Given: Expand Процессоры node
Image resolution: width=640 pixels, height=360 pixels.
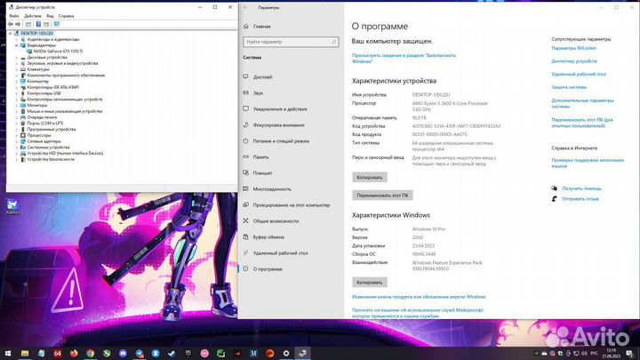Looking at the screenshot, I should [x=17, y=135].
